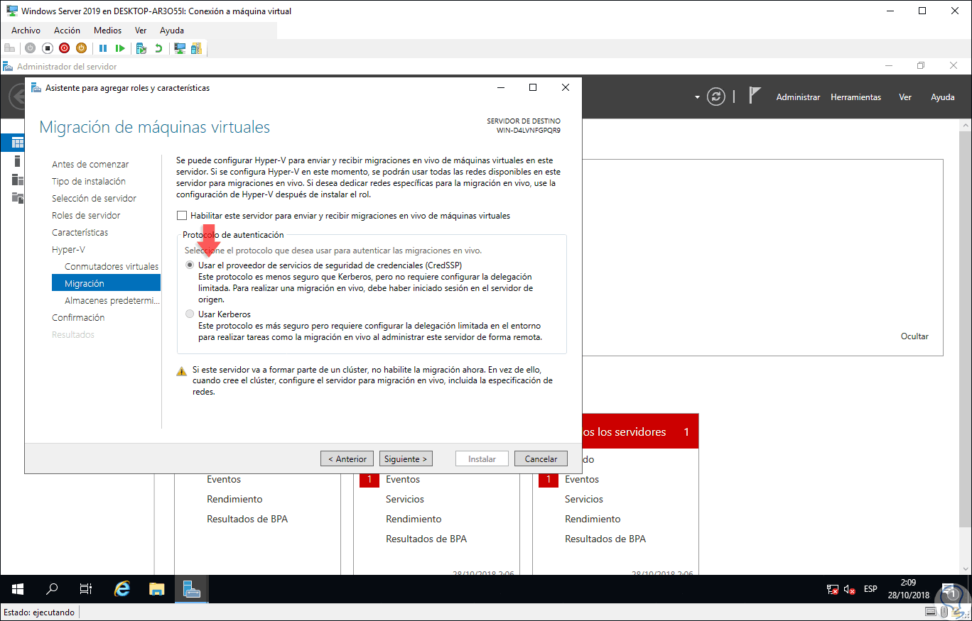Viewport: 972px width, 621px height.
Task: Click ESP input language indicator
Action: coord(870,589)
